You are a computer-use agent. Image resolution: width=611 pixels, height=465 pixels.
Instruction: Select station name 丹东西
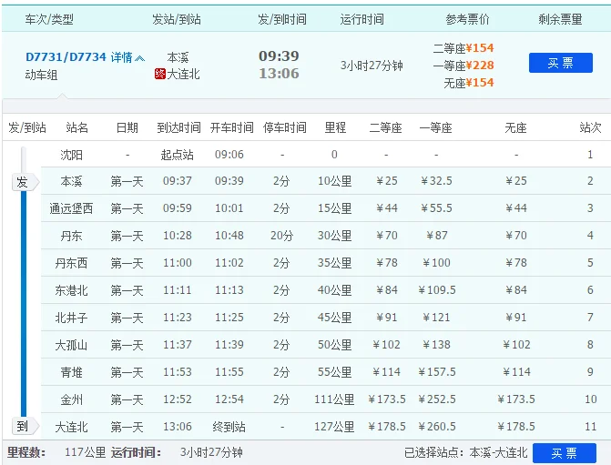click(71, 263)
